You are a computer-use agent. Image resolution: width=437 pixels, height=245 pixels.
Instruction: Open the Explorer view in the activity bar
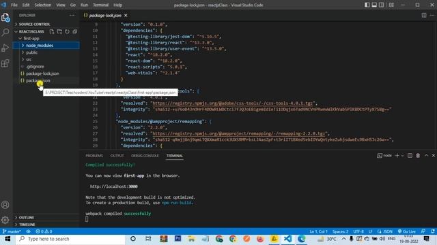click(x=5, y=18)
